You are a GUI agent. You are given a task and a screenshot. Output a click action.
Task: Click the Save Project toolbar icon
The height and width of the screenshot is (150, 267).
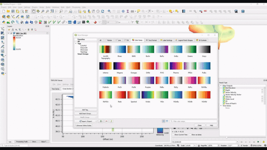pos(13,11)
